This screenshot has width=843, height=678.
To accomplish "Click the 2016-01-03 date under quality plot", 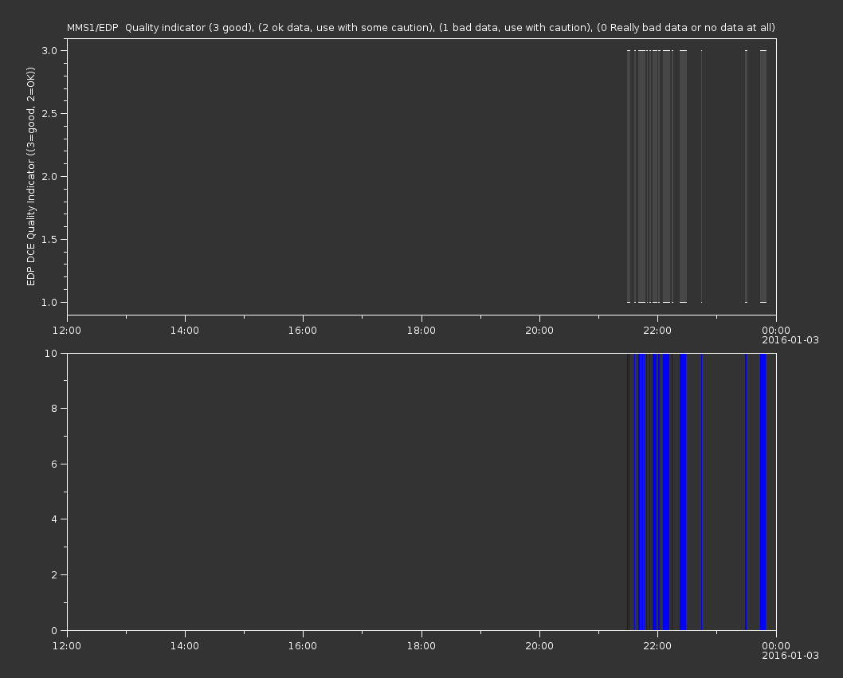I will [790, 340].
